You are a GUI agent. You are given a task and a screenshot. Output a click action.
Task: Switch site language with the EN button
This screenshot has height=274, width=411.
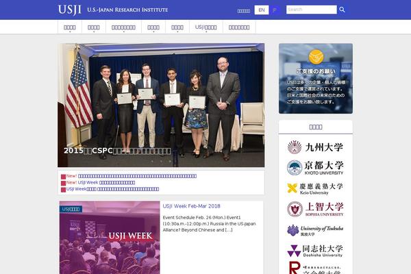tap(262, 10)
